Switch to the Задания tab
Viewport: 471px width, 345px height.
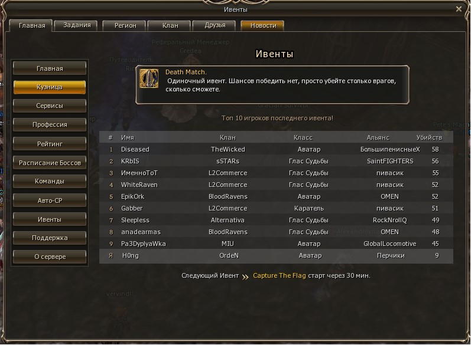(77, 25)
